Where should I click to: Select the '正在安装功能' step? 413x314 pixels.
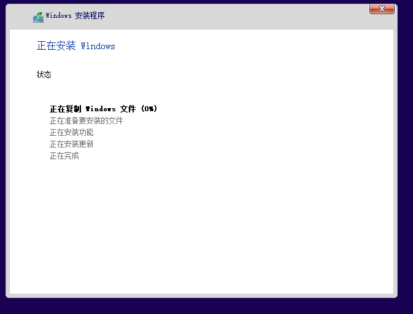coord(71,132)
